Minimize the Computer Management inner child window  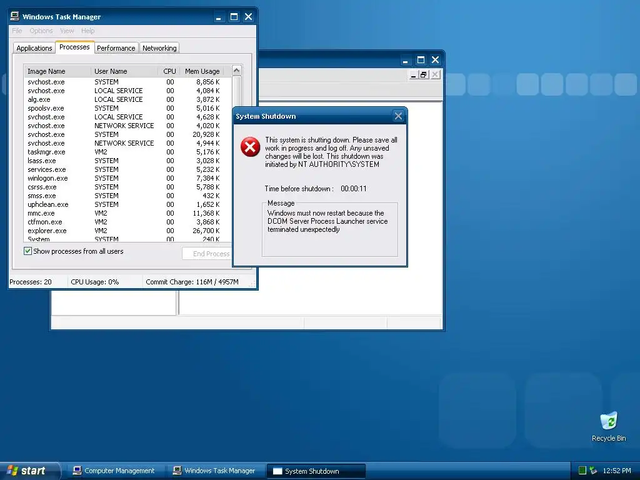click(413, 75)
